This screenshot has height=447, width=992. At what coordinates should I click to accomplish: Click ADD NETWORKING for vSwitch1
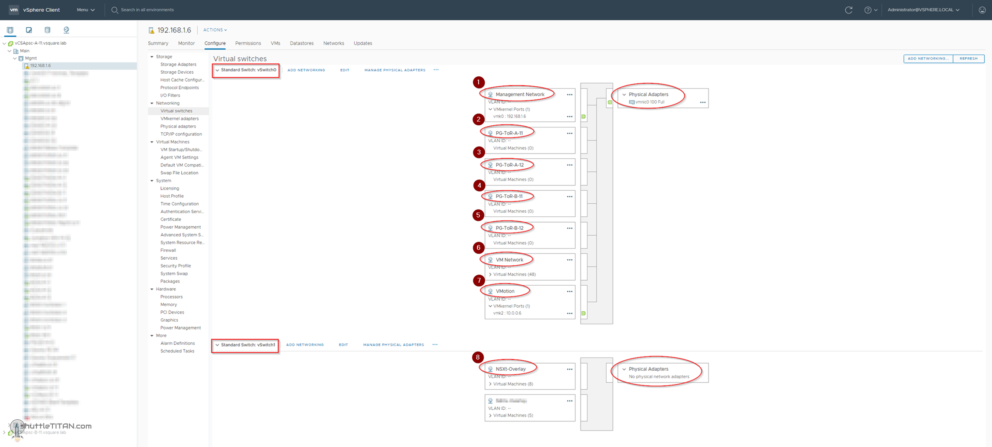click(x=305, y=344)
